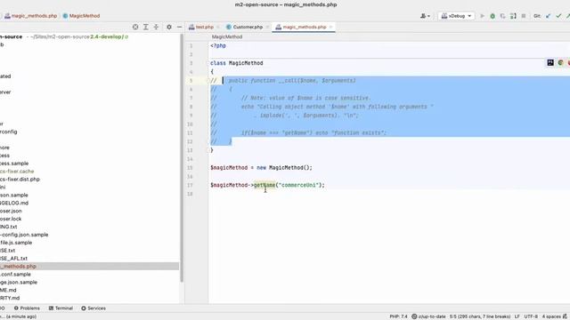Click the Select Opened File target icon

[135, 27]
